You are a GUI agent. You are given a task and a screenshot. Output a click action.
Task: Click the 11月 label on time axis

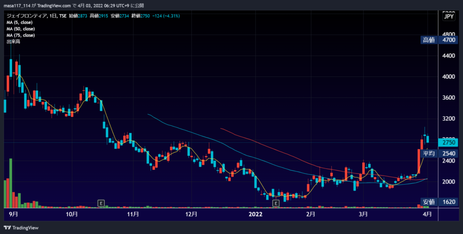coord(133,214)
